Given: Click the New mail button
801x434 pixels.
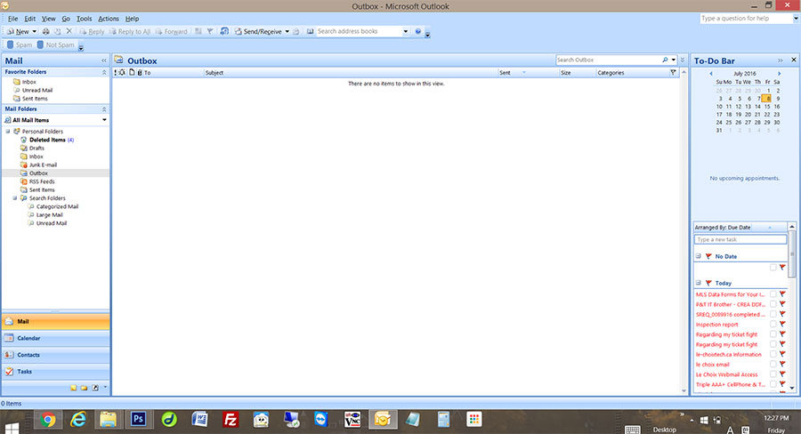Looking at the screenshot, I should [x=18, y=32].
